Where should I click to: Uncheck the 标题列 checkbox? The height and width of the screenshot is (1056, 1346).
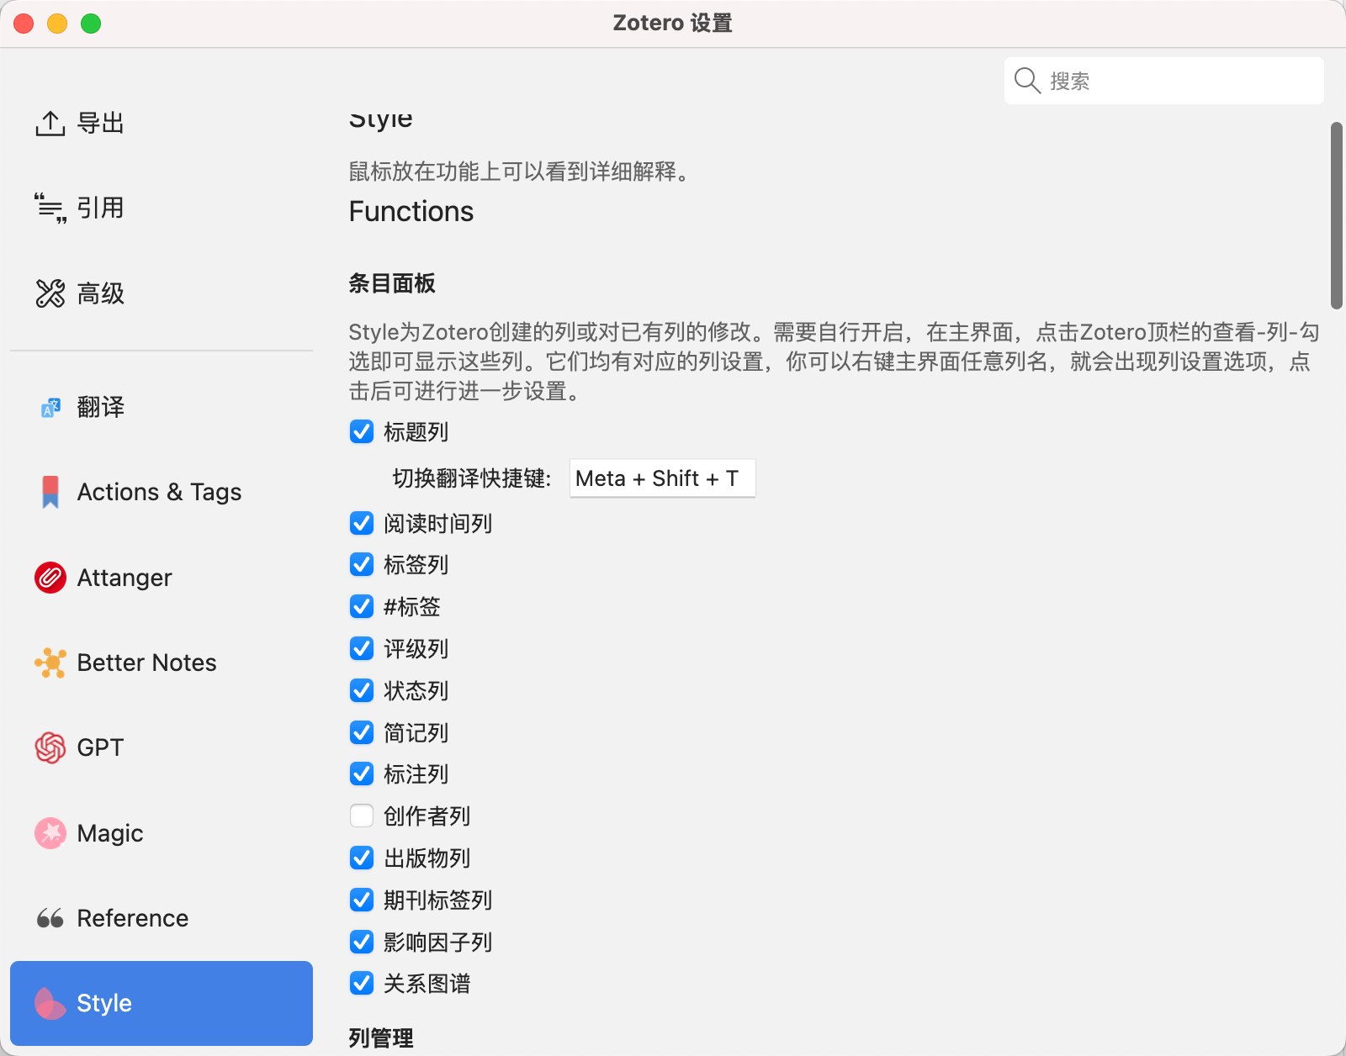[362, 432]
